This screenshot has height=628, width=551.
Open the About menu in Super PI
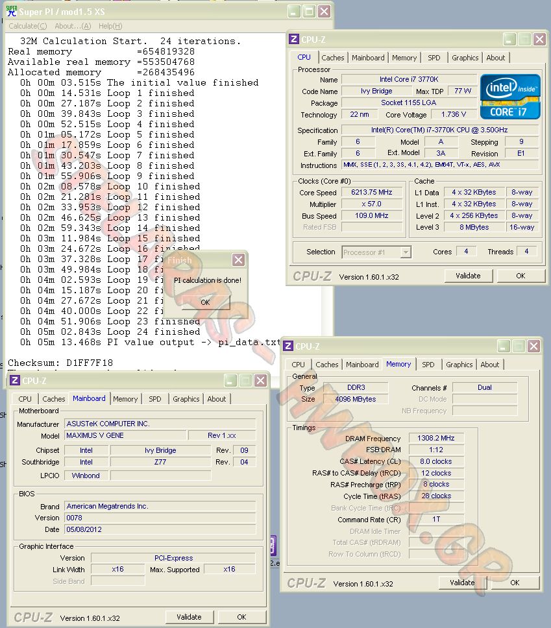pyautogui.click(x=73, y=26)
